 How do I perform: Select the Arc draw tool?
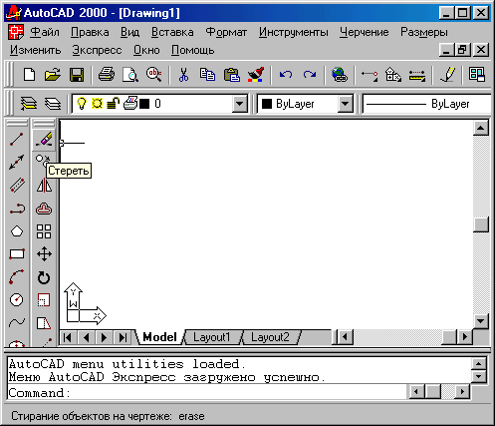[x=17, y=277]
